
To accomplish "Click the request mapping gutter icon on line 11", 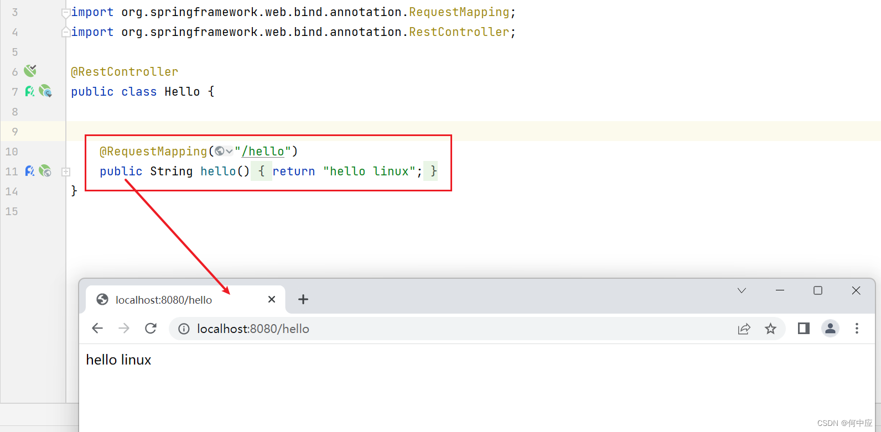I will click(x=45, y=171).
